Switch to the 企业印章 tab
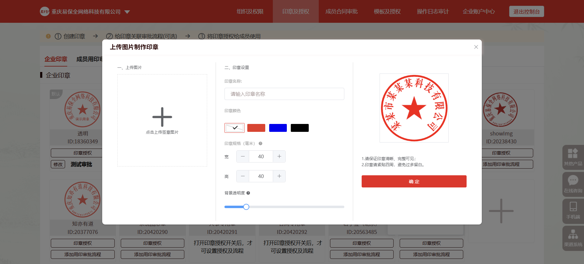 pos(56,59)
